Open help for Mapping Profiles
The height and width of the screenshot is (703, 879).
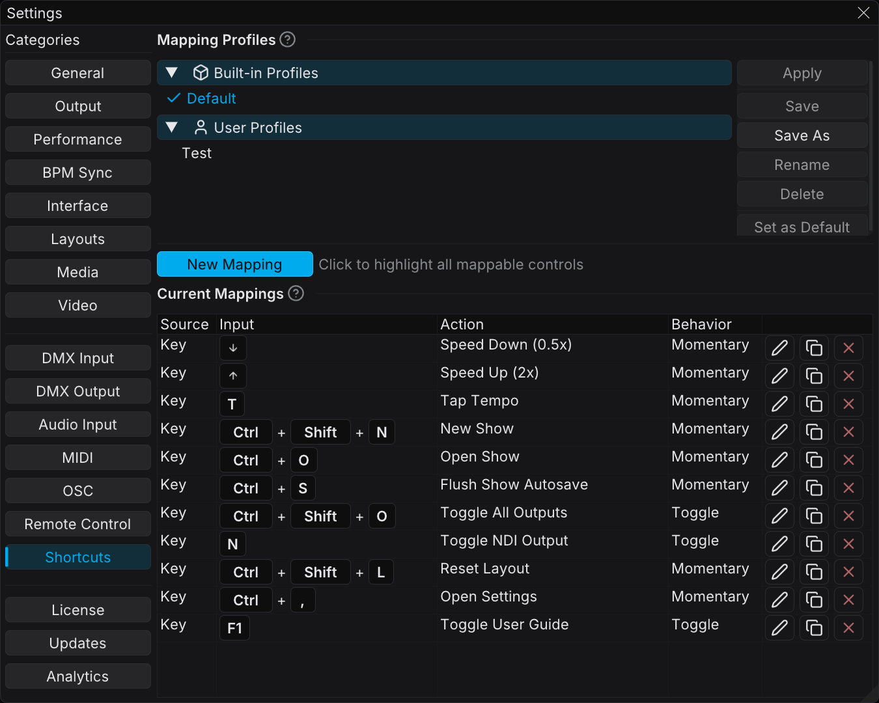click(x=287, y=40)
